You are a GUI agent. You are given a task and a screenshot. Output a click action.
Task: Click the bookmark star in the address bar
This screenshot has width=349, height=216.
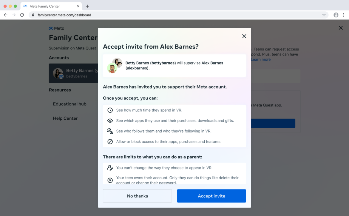pyautogui.click(x=324, y=15)
